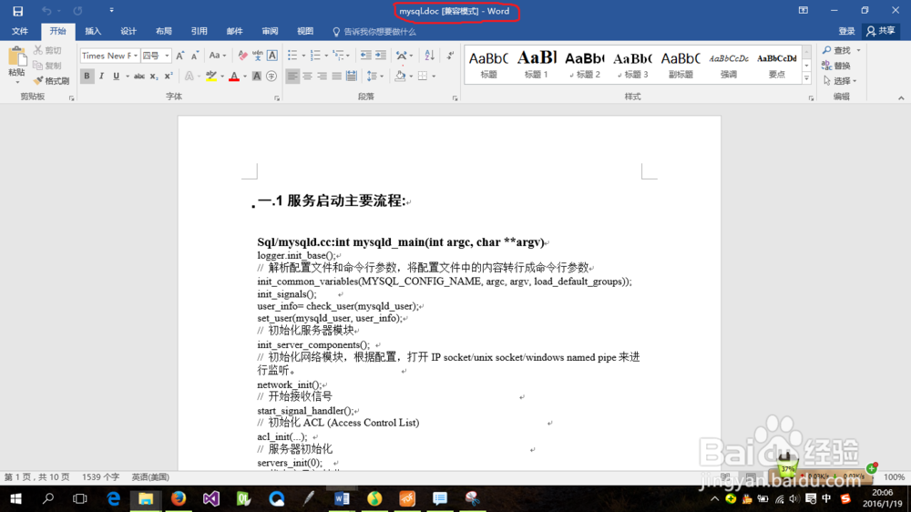Viewport: 911px width, 512px height.
Task: Click the decrease indent icon
Action: (x=365, y=56)
